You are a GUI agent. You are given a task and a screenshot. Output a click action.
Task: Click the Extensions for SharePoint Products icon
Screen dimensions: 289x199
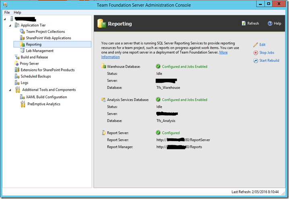tap(17, 70)
